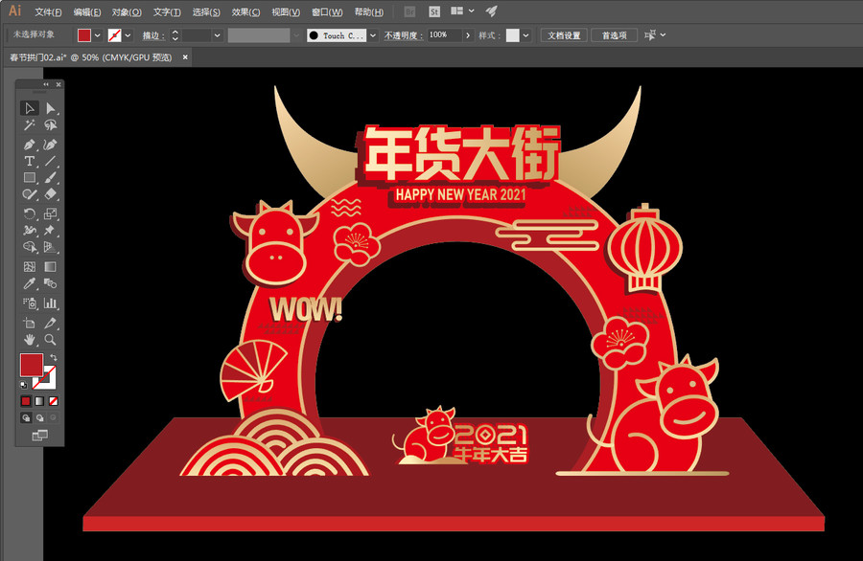Select the Lasso tool

(50, 125)
